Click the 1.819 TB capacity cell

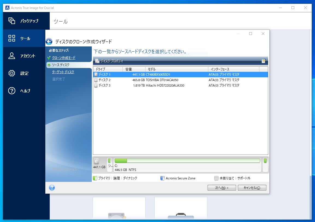(139, 85)
